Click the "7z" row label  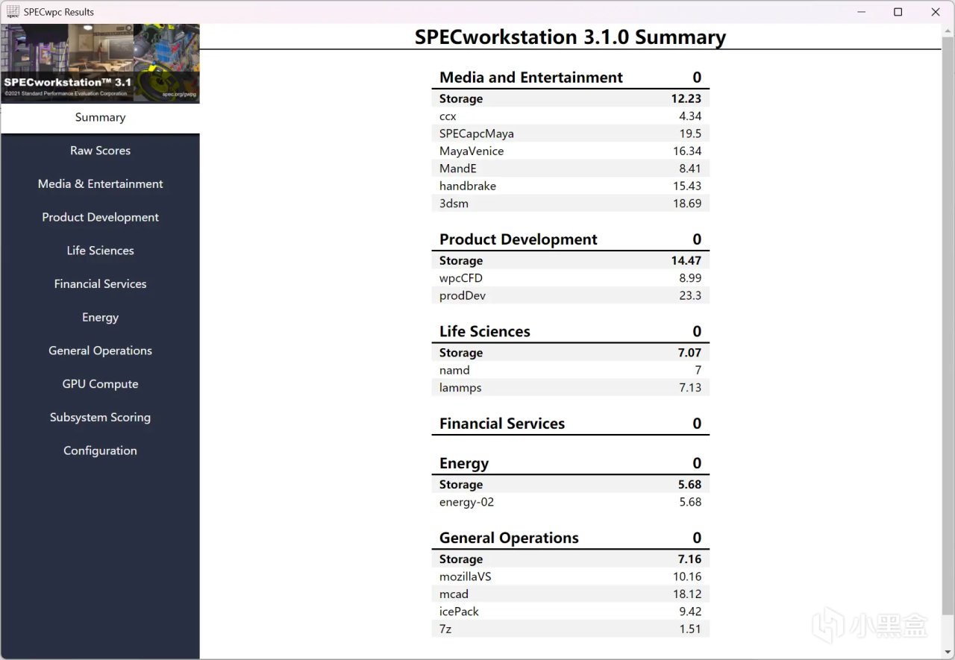point(445,629)
